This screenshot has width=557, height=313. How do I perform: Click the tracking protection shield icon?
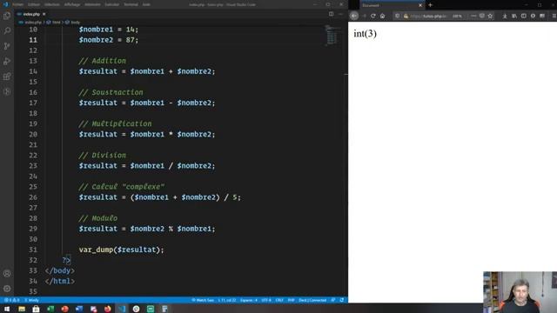[x=398, y=16]
